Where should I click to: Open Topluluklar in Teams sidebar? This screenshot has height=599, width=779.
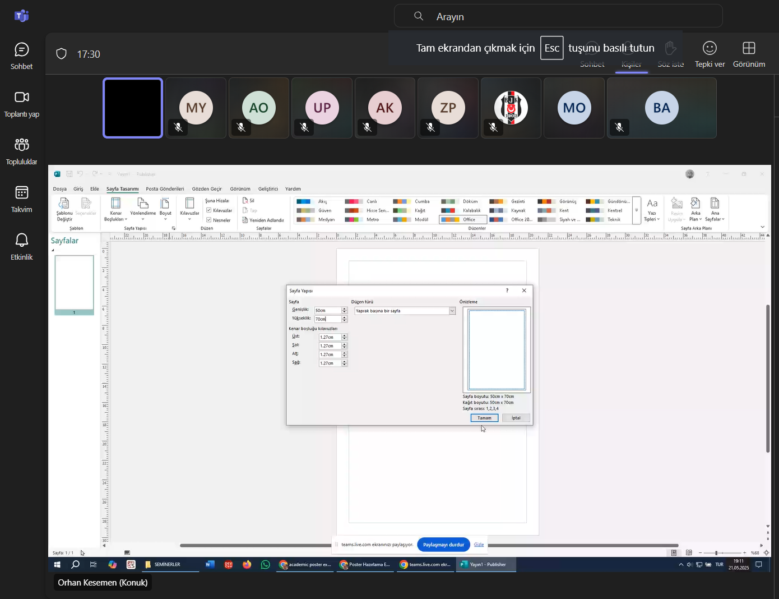(21, 152)
